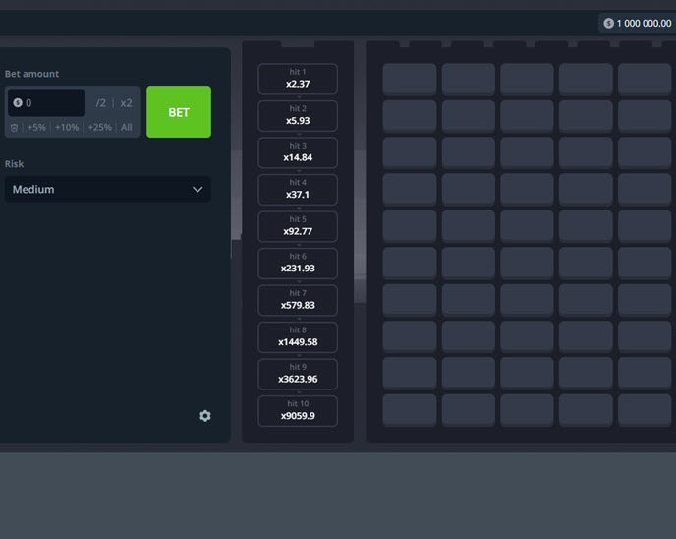Open the Risk dropdown showing Medium

coord(107,189)
